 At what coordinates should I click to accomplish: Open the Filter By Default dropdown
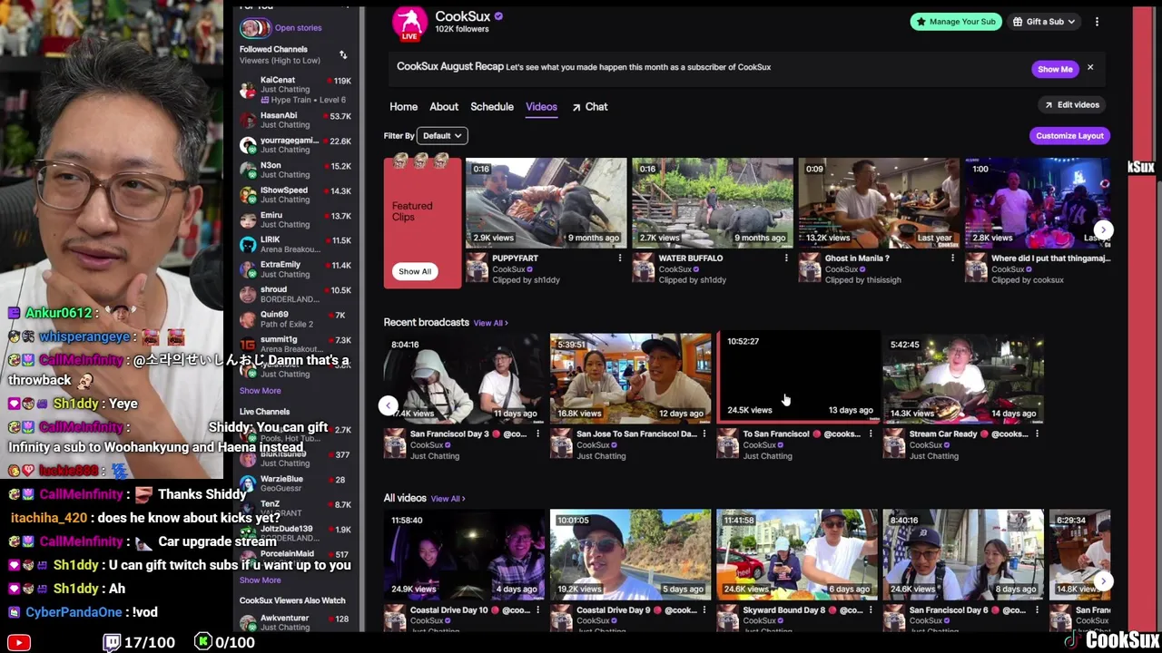tap(442, 136)
